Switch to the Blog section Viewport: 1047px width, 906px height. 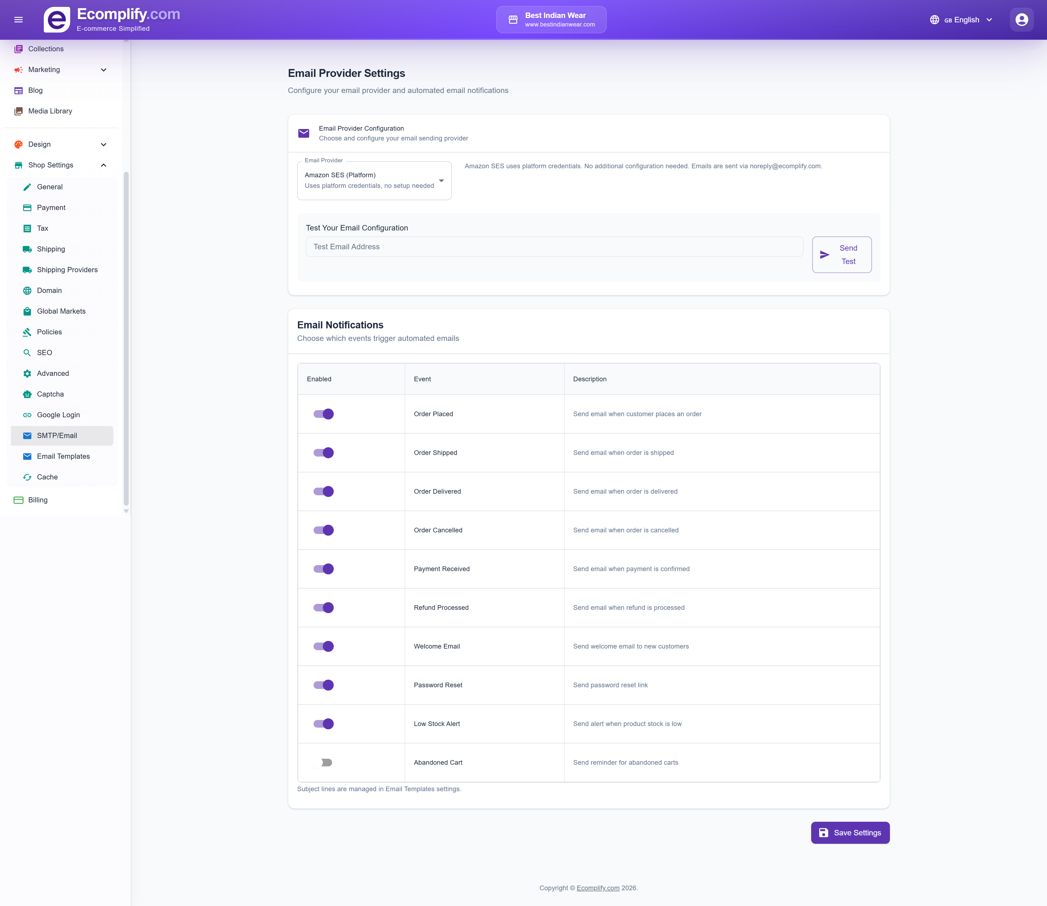(35, 90)
